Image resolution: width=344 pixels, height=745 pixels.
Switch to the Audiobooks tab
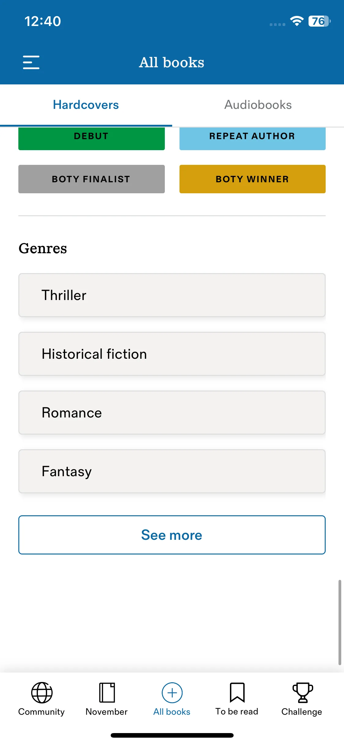coord(258,105)
